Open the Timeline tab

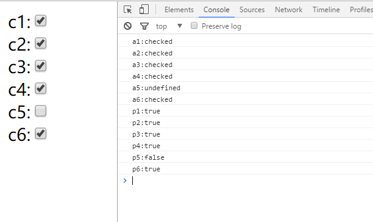326,10
